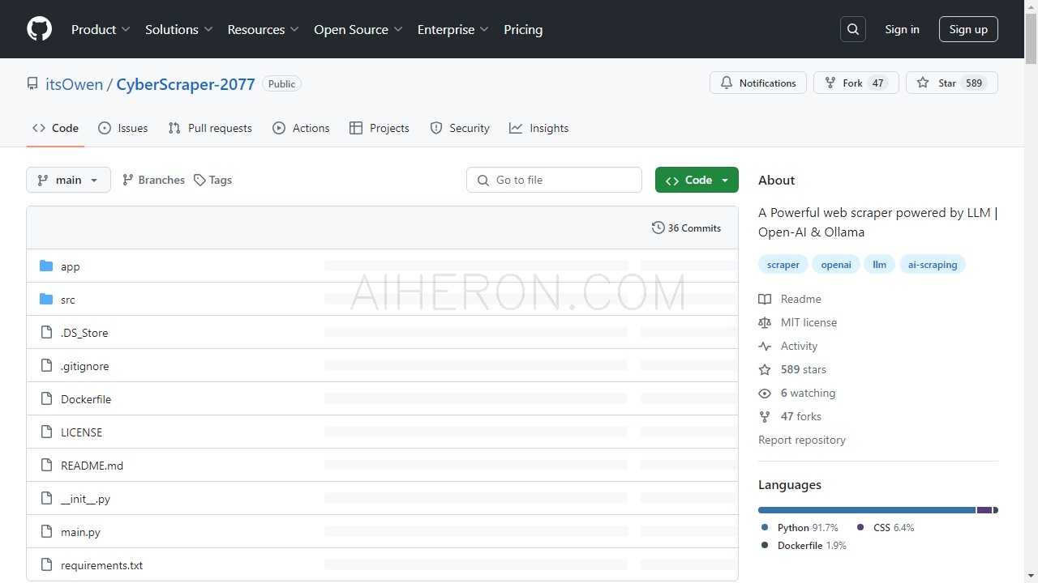Open the CyberScraper-2077 repository link
1038x583 pixels.
186,84
